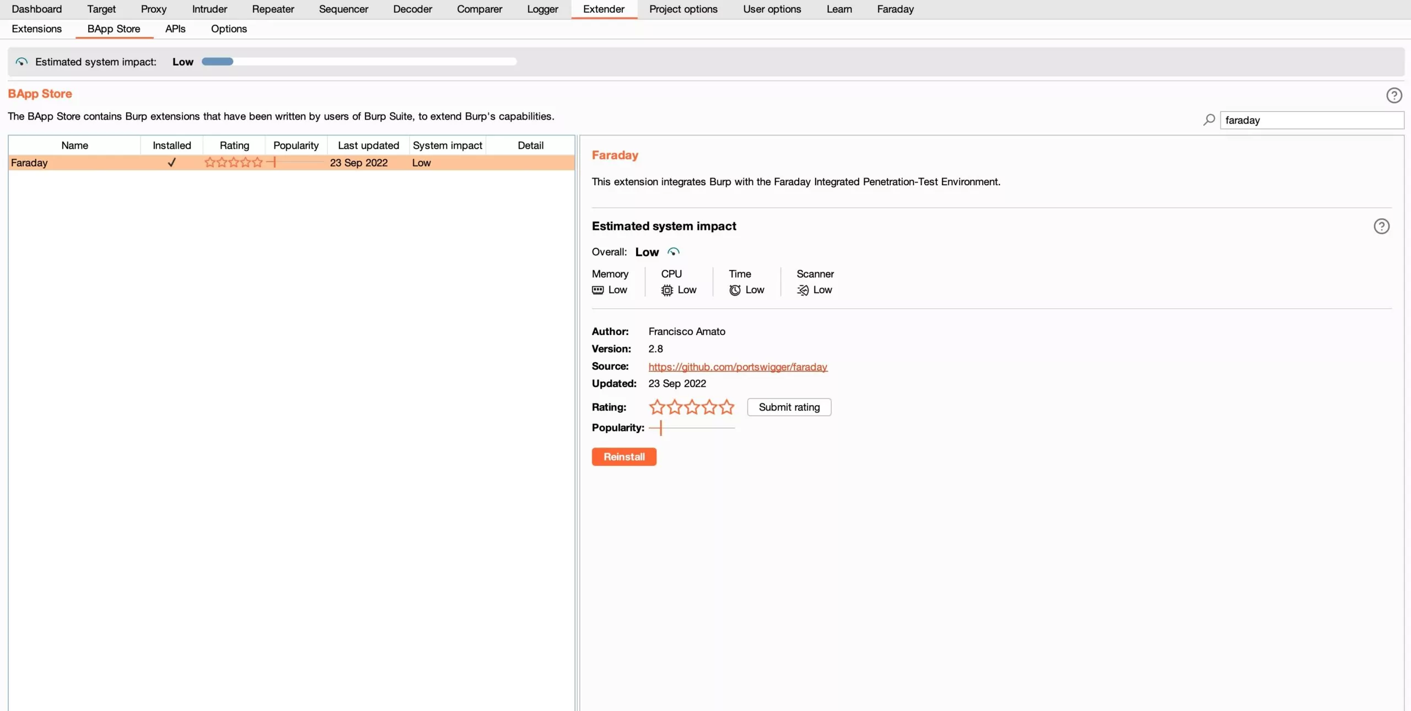Click the gauge icon beside Overall Low
Screen dimensions: 1411x711
(x=673, y=252)
